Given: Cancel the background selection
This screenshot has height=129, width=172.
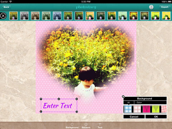Looking at the screenshot, I should click(x=134, y=116).
